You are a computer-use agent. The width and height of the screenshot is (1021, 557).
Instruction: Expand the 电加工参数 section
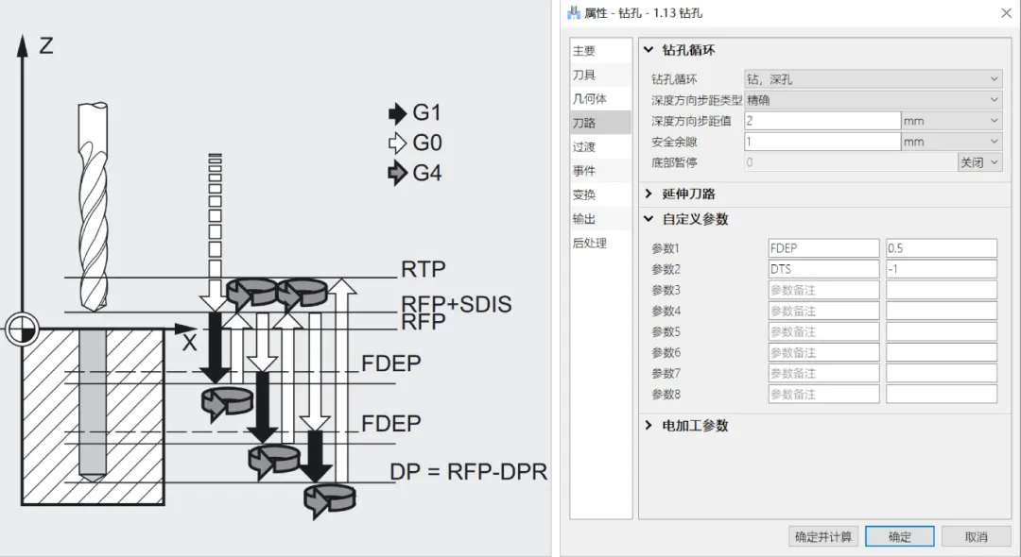point(649,425)
